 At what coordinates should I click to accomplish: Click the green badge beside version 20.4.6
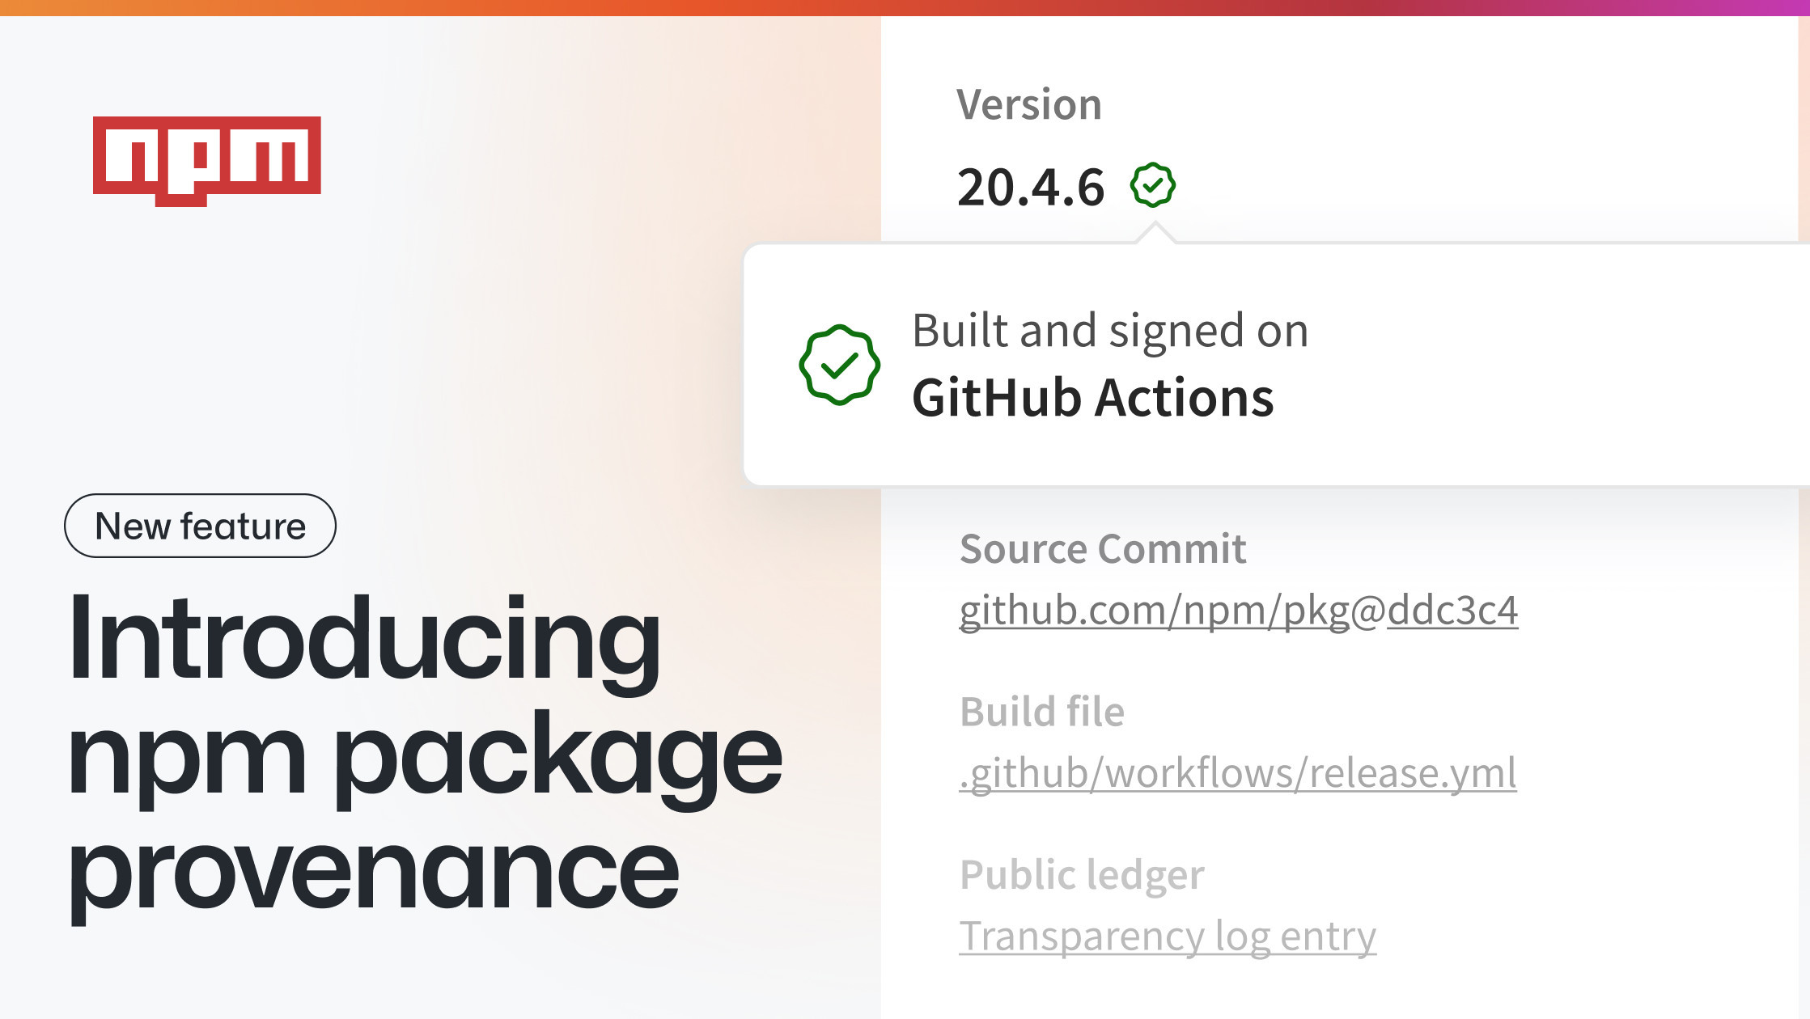pos(1152,185)
